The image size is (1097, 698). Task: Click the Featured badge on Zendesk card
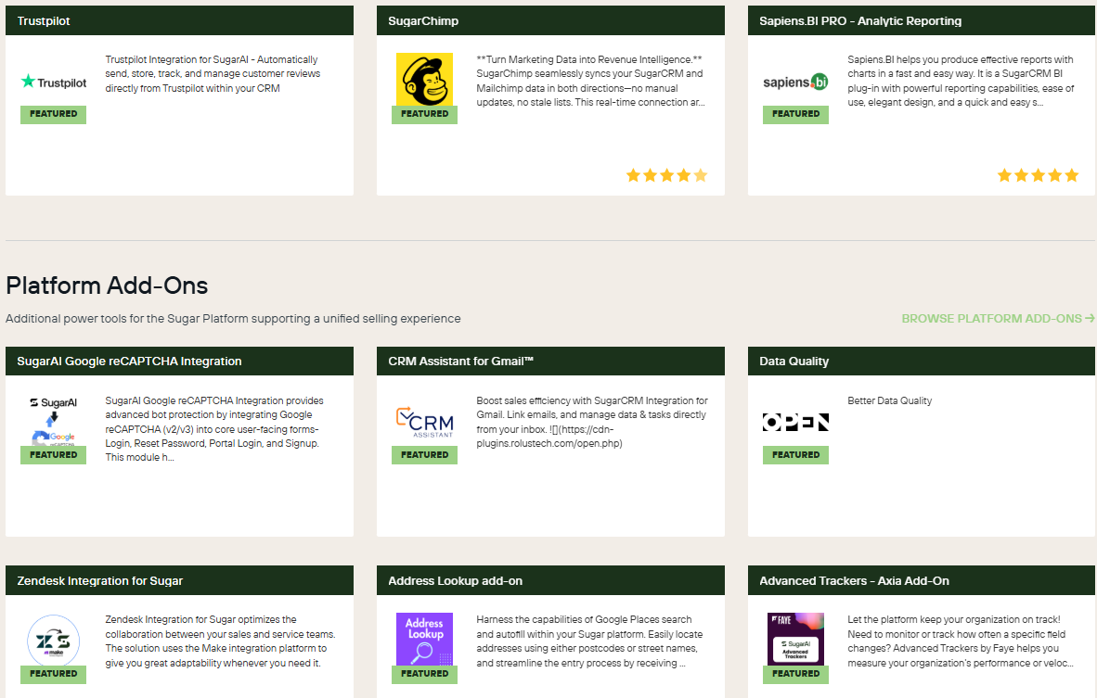coord(53,674)
